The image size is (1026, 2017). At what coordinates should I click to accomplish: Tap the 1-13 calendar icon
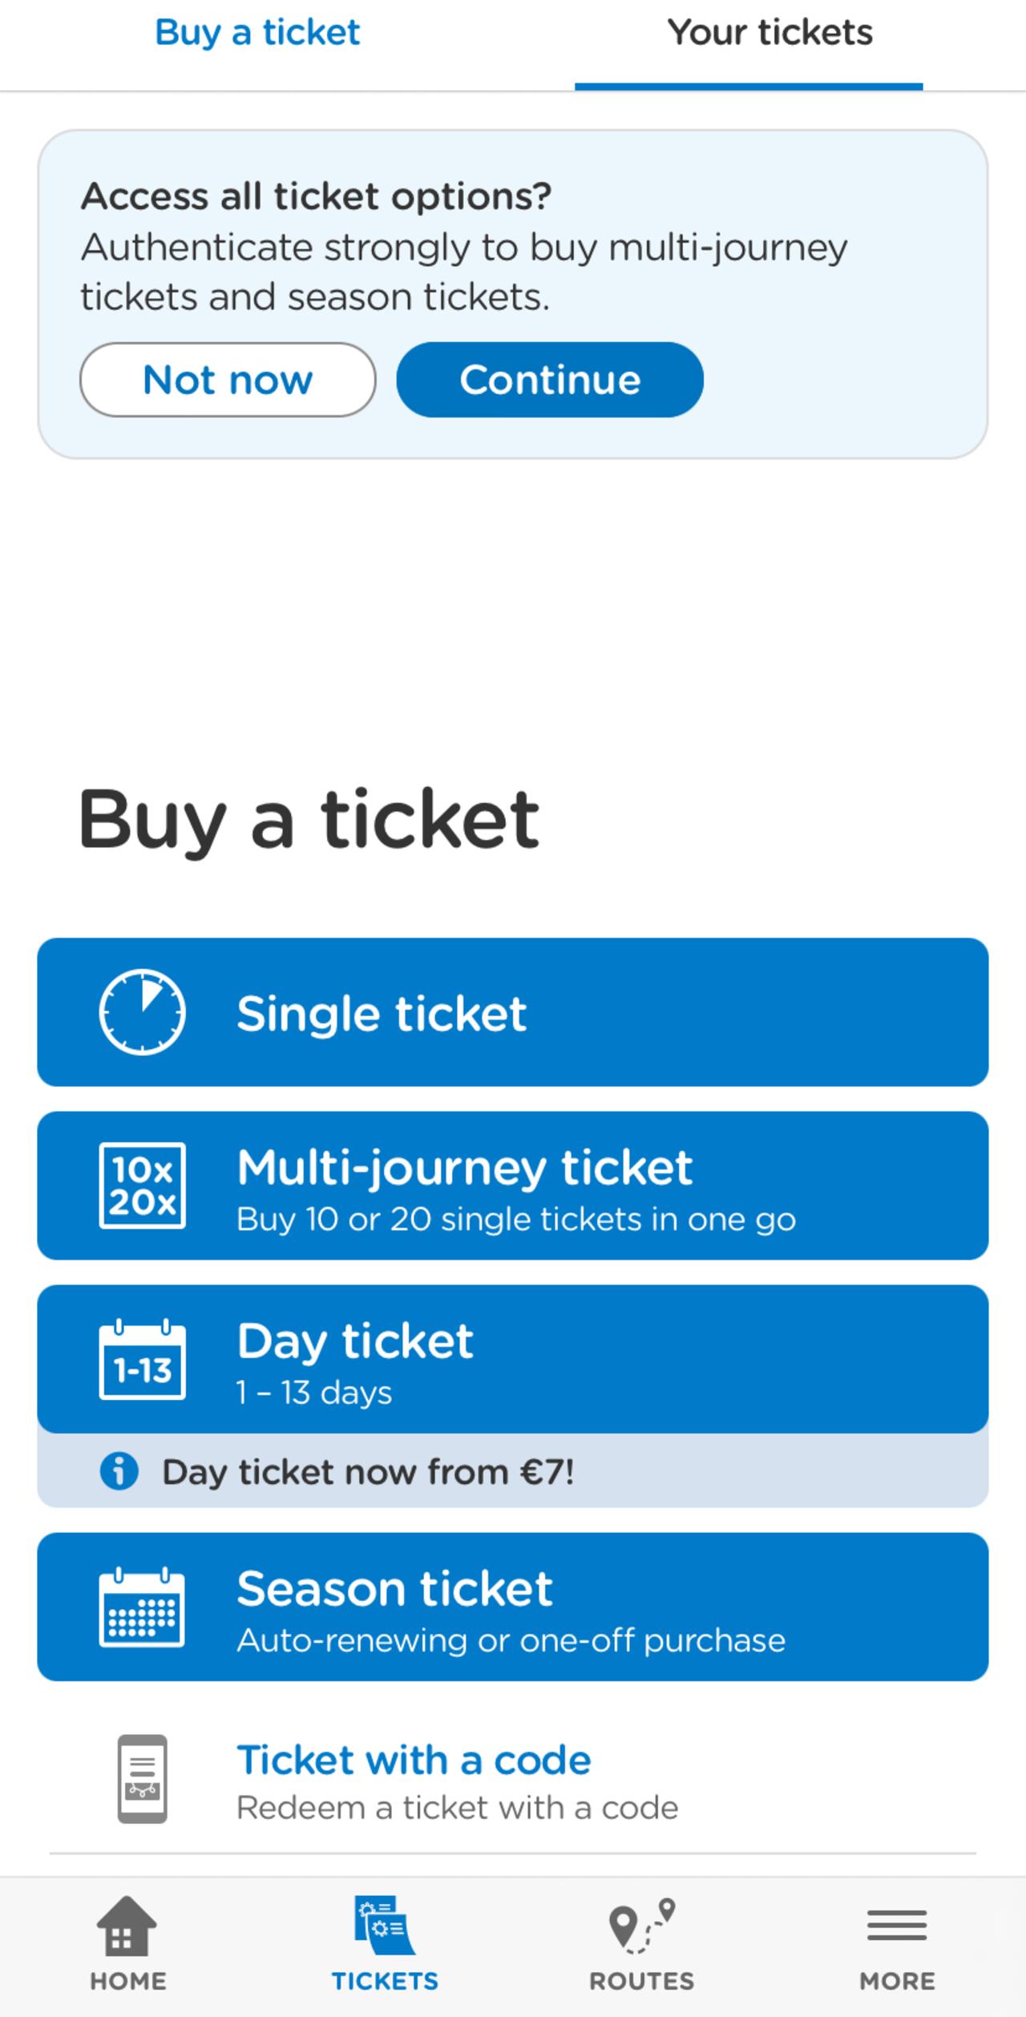(x=143, y=1359)
